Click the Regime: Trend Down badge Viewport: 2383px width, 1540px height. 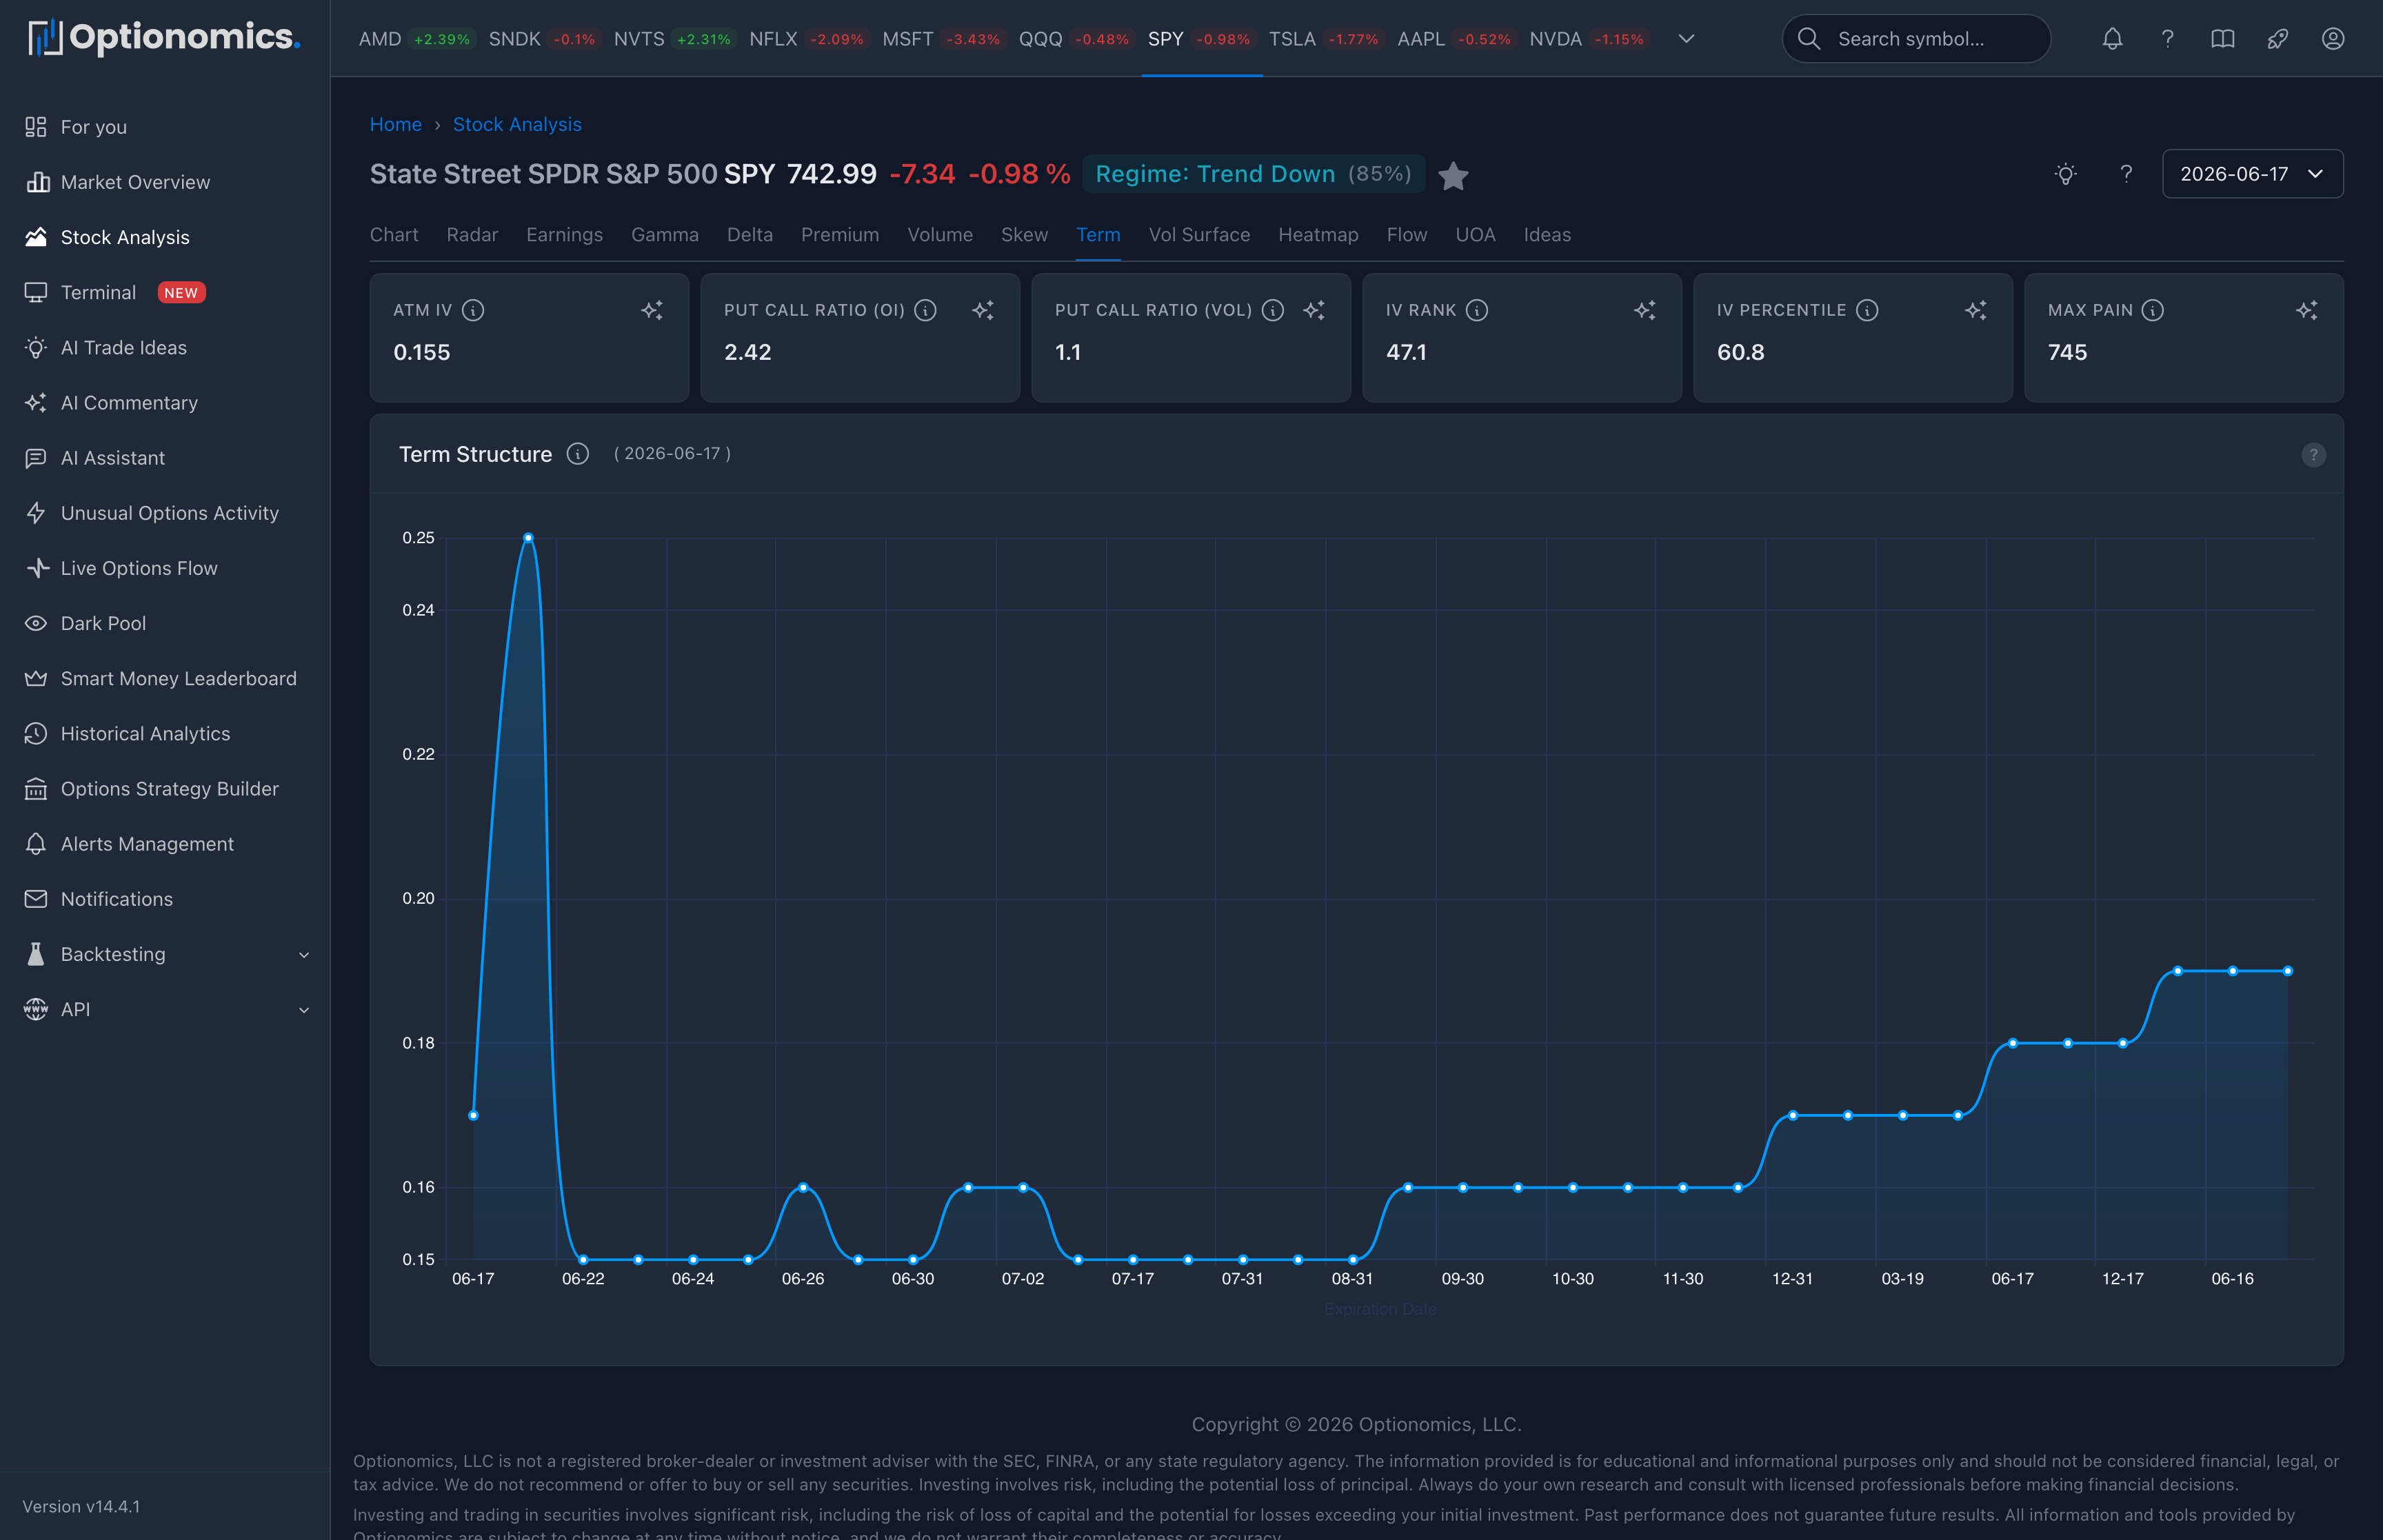point(1253,174)
